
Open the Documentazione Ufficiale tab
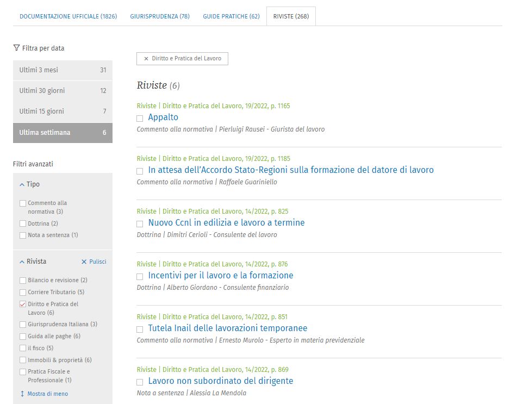coord(68,16)
